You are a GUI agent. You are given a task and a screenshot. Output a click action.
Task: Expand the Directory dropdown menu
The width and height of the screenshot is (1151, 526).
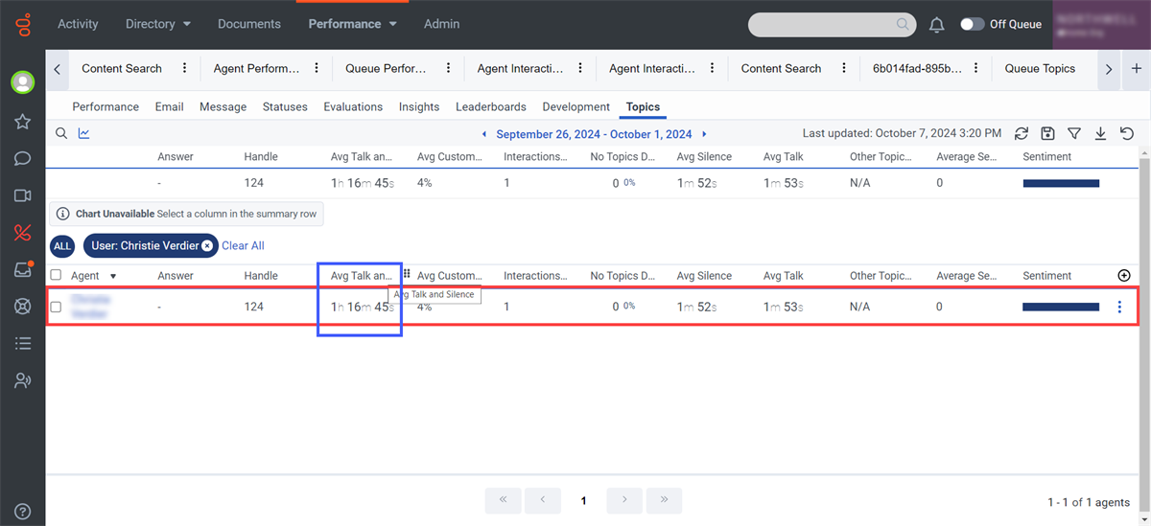point(159,24)
